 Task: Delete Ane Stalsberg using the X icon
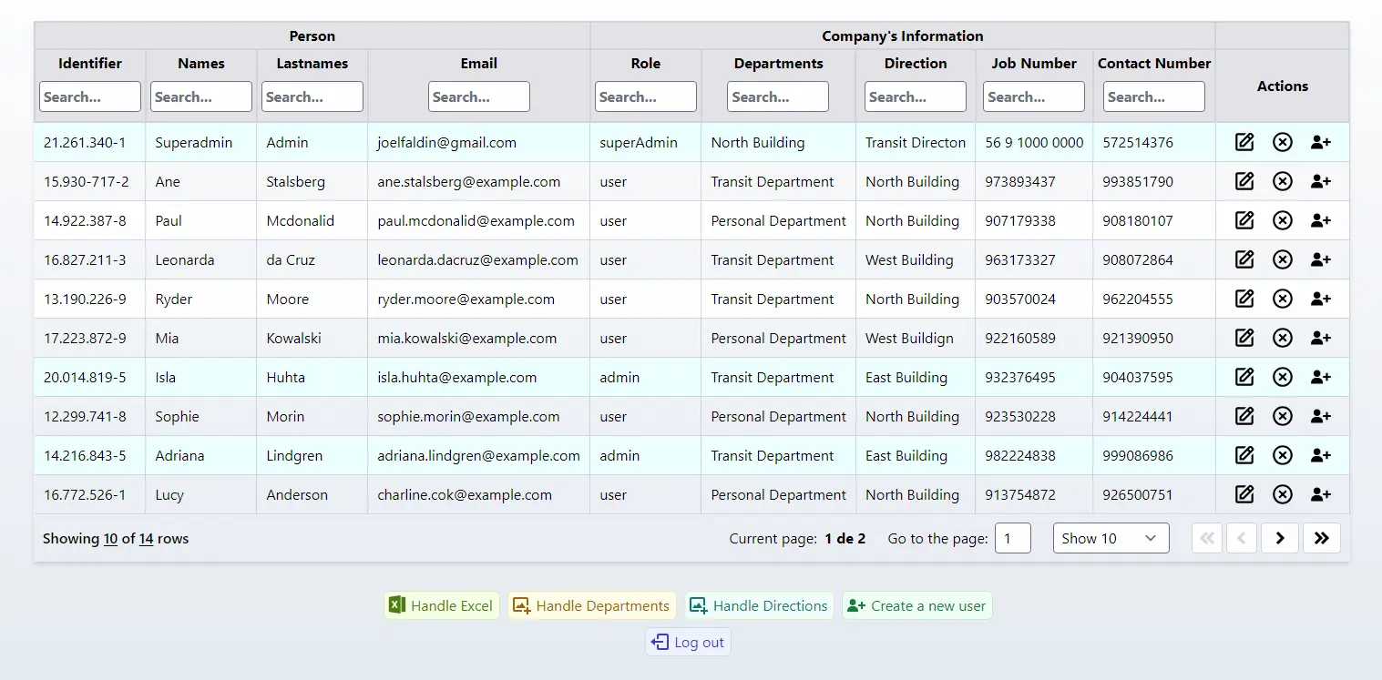point(1283,181)
